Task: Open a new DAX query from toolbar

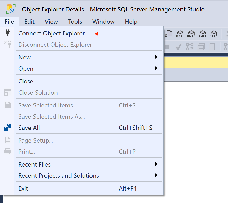Action: 213,34
